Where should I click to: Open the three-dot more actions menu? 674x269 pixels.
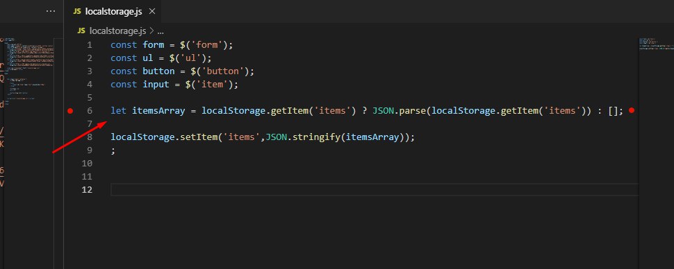coord(51,11)
